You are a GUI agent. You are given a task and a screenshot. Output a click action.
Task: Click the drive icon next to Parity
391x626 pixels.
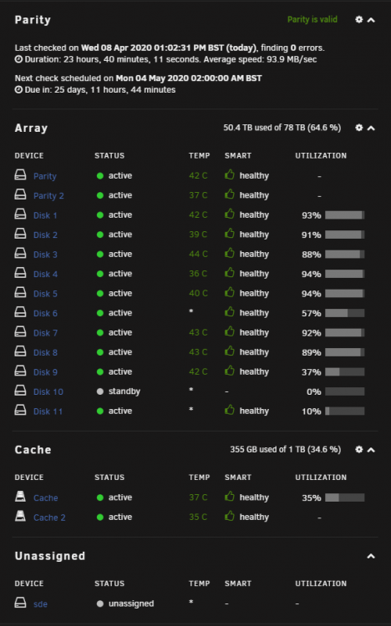coord(20,175)
